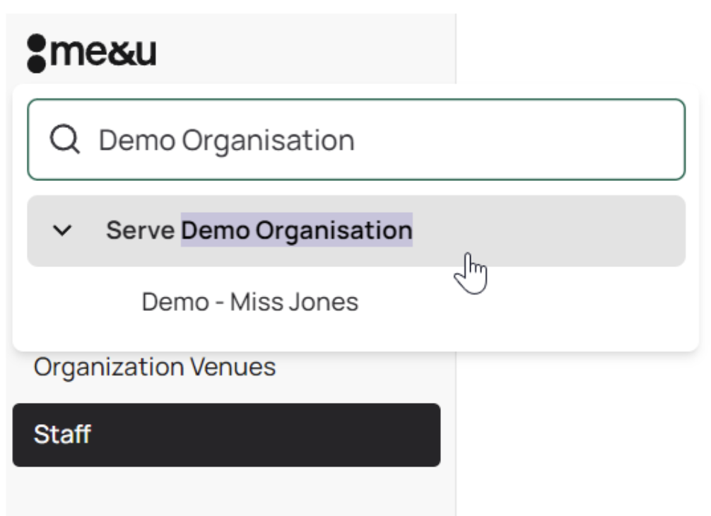Click the chevron beside Serve Demo Organisation
711x516 pixels.
[x=63, y=230]
